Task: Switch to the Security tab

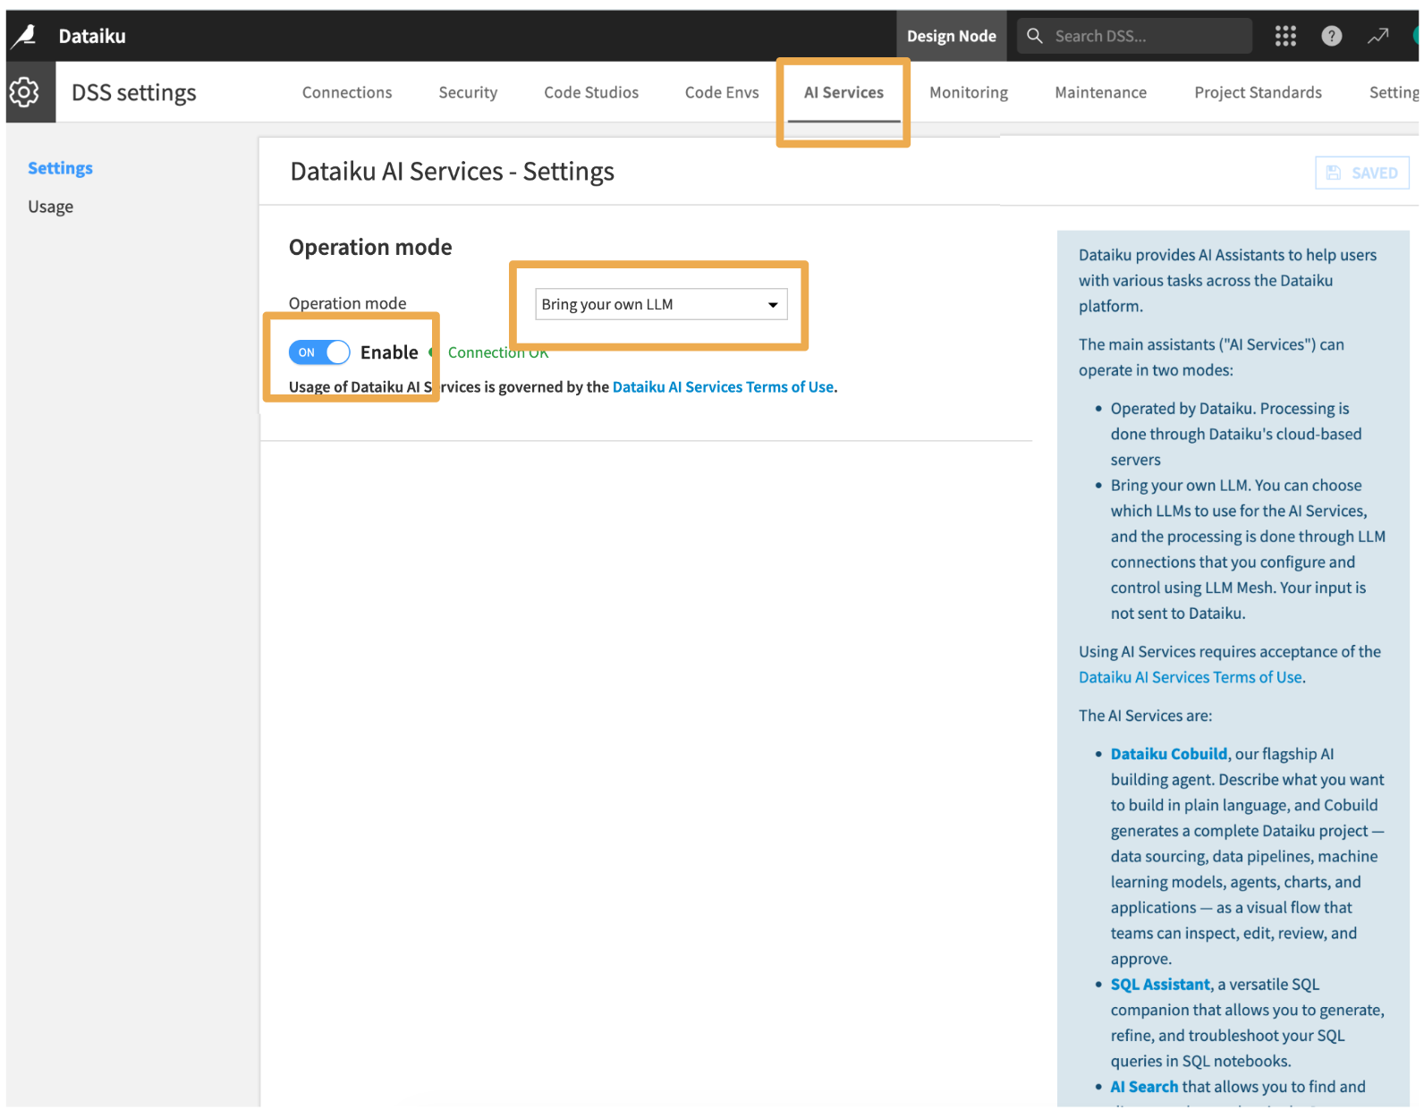Action: point(468,92)
